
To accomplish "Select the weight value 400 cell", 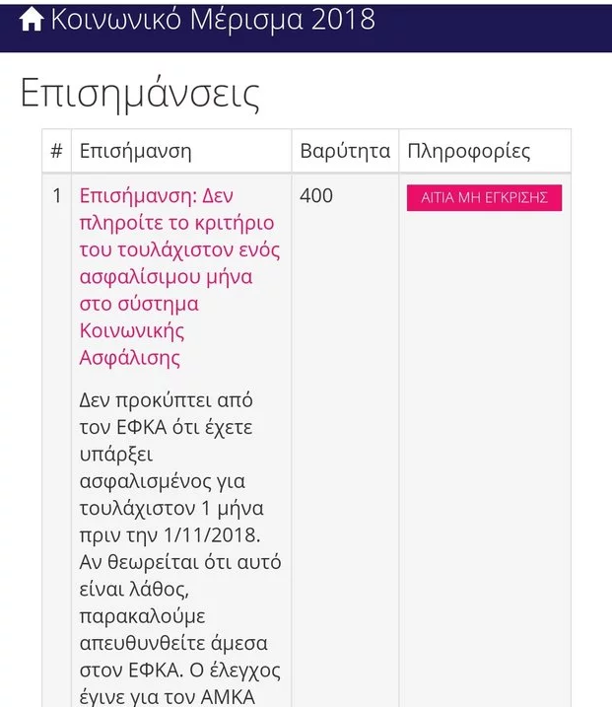I will point(316,195).
